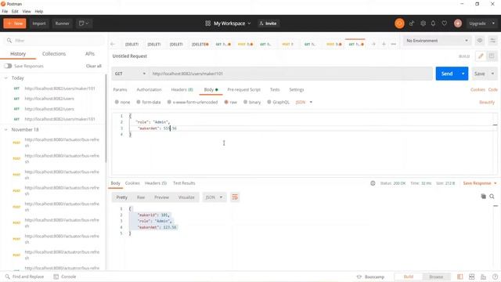Open the File menu
501x282 pixels.
[x=5, y=11]
